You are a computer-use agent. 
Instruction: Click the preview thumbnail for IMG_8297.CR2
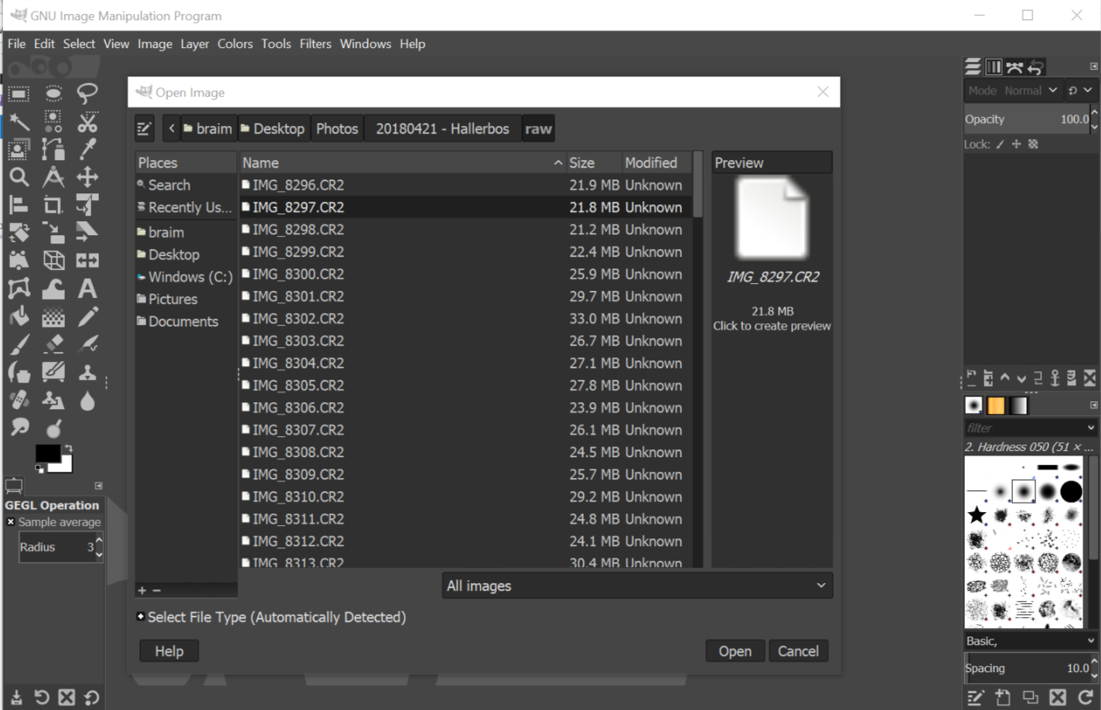pyautogui.click(x=772, y=218)
